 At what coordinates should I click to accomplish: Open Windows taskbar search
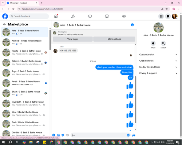click(10, 142)
